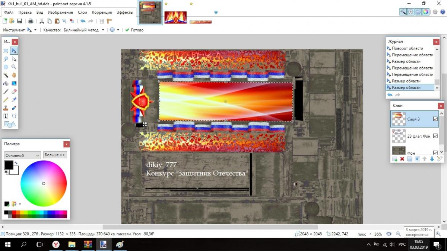Toggle History window clock button
Image resolution: width=447 pixels, height=251 pixels.
[x=410, y=12]
